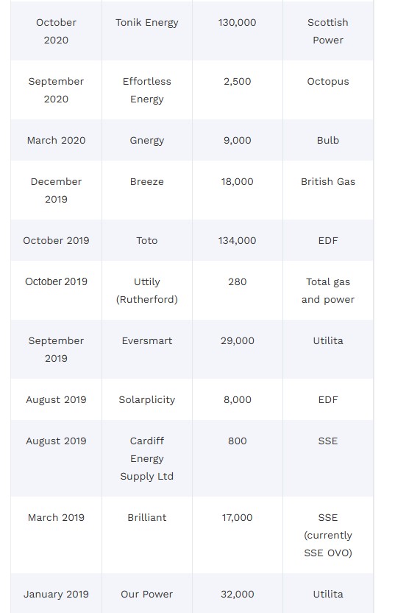
Task: Click the Our Power entry
Action: click(x=147, y=594)
